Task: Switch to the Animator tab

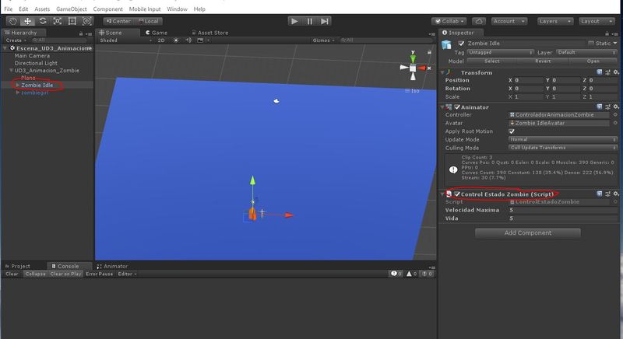Action: click(x=112, y=266)
